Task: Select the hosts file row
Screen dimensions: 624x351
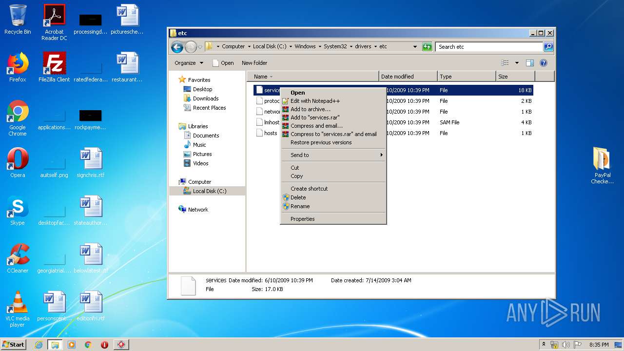Action: coord(393,133)
